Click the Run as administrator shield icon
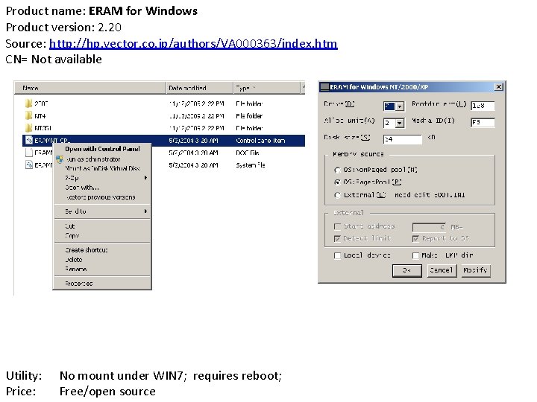This screenshot has height=402, width=537. pyautogui.click(x=60, y=159)
